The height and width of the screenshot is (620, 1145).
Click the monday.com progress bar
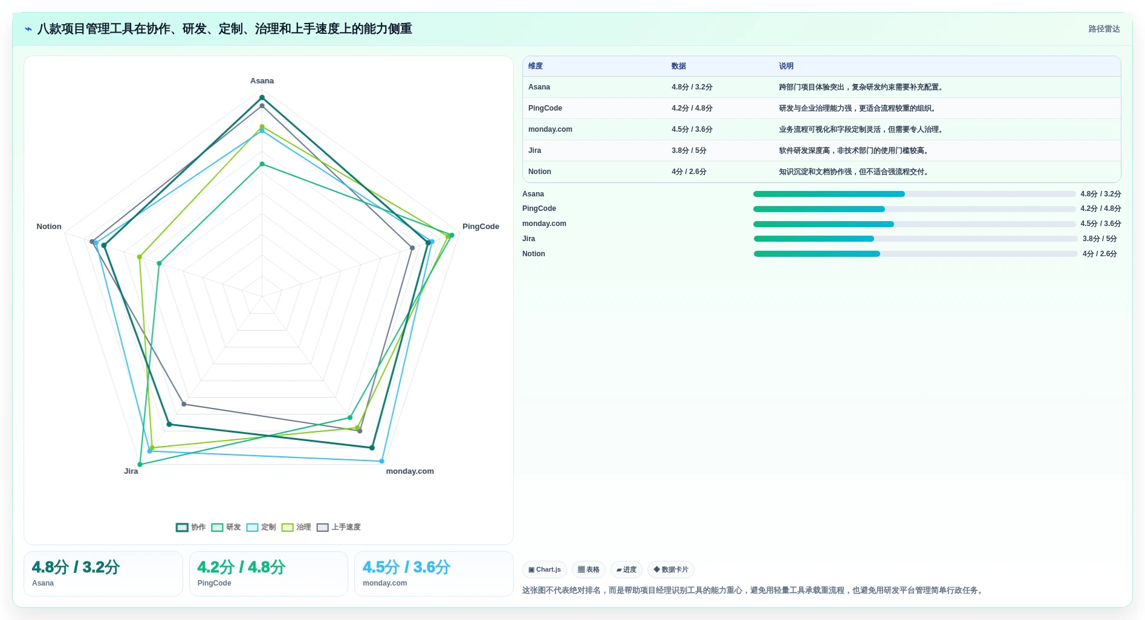coord(914,224)
